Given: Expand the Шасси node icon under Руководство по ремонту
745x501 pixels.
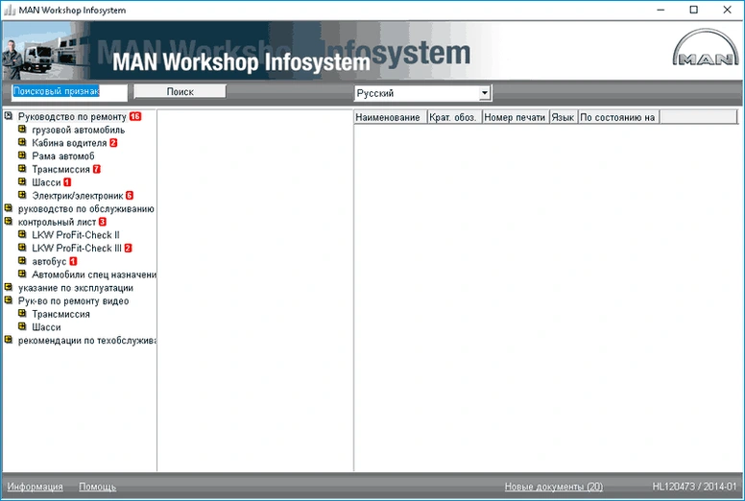Looking at the screenshot, I should (x=22, y=182).
